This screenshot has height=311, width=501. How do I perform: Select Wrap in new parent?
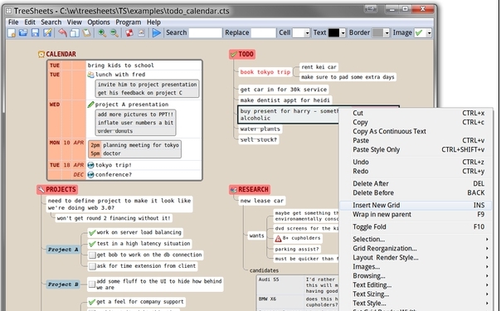416,215
